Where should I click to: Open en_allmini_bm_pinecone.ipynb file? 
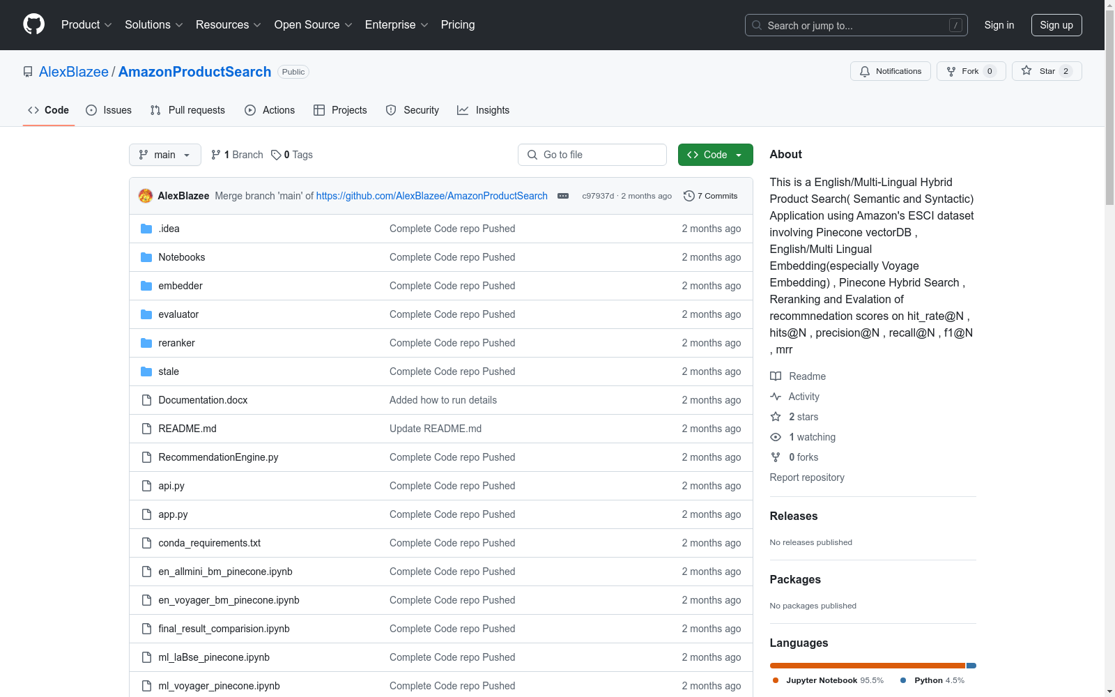pos(225,572)
